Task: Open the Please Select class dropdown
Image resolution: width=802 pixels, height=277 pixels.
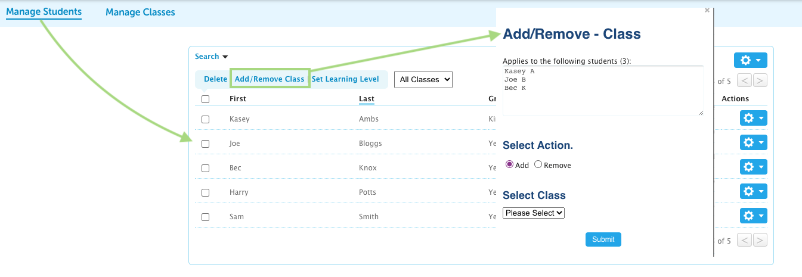Action: tap(534, 213)
